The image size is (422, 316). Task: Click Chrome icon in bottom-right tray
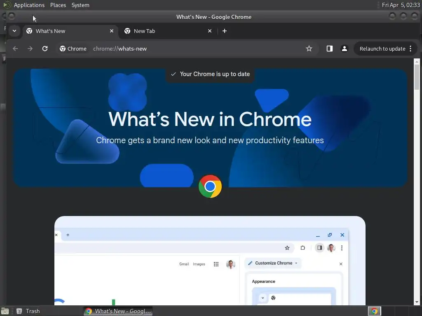(x=374, y=311)
